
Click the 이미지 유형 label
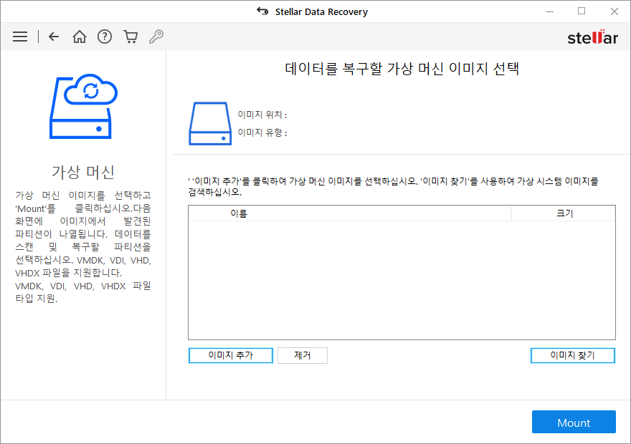262,132
